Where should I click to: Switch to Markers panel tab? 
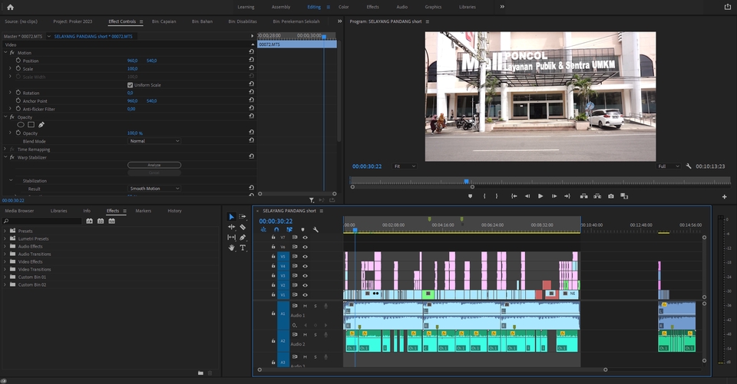click(144, 211)
